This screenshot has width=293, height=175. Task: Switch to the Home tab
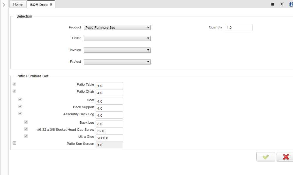[x=18, y=5]
